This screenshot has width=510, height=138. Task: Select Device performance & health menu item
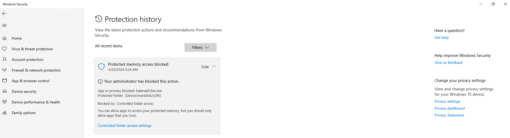point(36,102)
